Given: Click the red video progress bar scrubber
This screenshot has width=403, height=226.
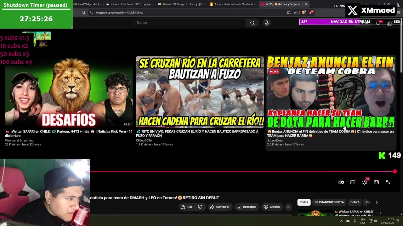Looking at the screenshot, I should point(395,171).
